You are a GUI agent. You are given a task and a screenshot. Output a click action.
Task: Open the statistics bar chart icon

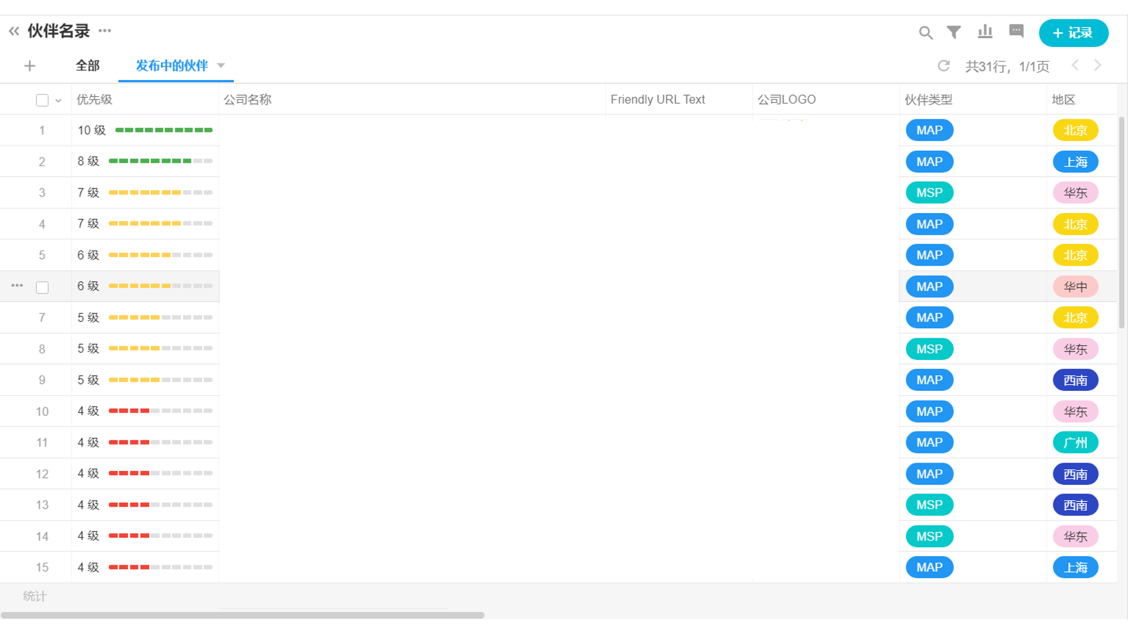pyautogui.click(x=985, y=32)
